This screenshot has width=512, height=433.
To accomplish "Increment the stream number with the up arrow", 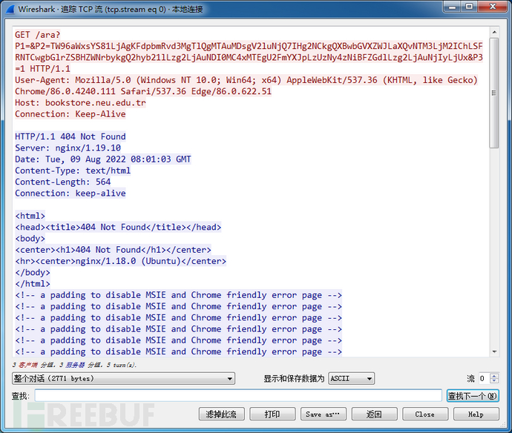I will pyautogui.click(x=494, y=375).
